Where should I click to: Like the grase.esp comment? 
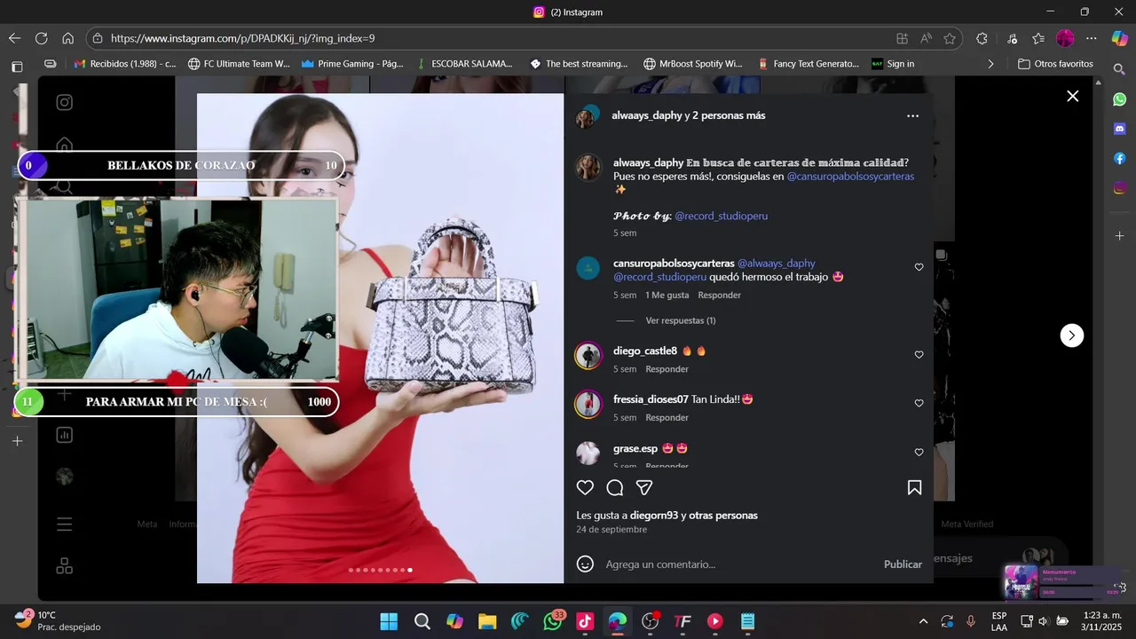(x=919, y=453)
